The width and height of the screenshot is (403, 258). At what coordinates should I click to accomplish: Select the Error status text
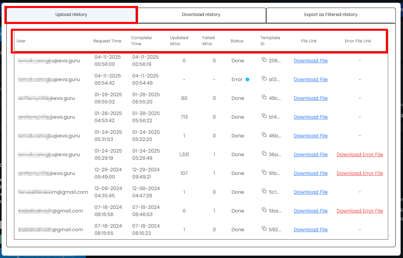[x=237, y=79]
